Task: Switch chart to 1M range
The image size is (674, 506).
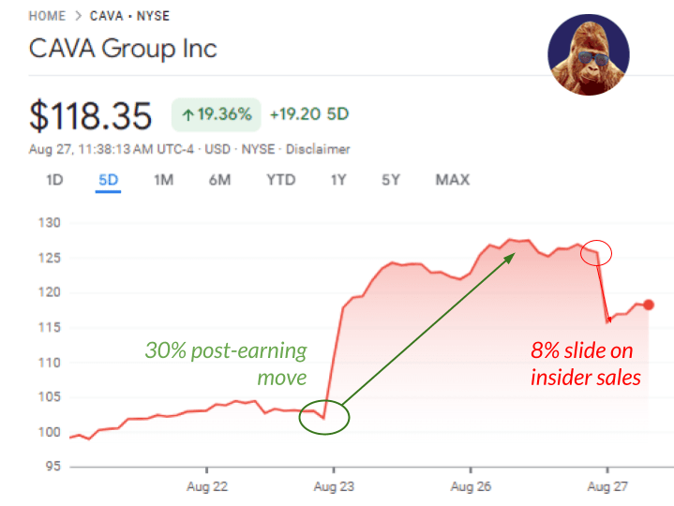Action: tap(163, 180)
